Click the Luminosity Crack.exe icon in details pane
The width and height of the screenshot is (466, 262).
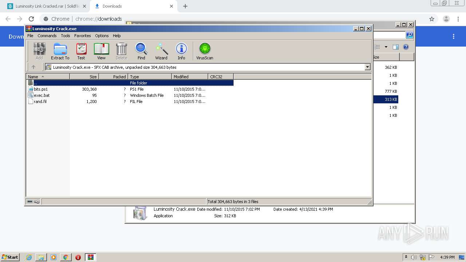140,213
